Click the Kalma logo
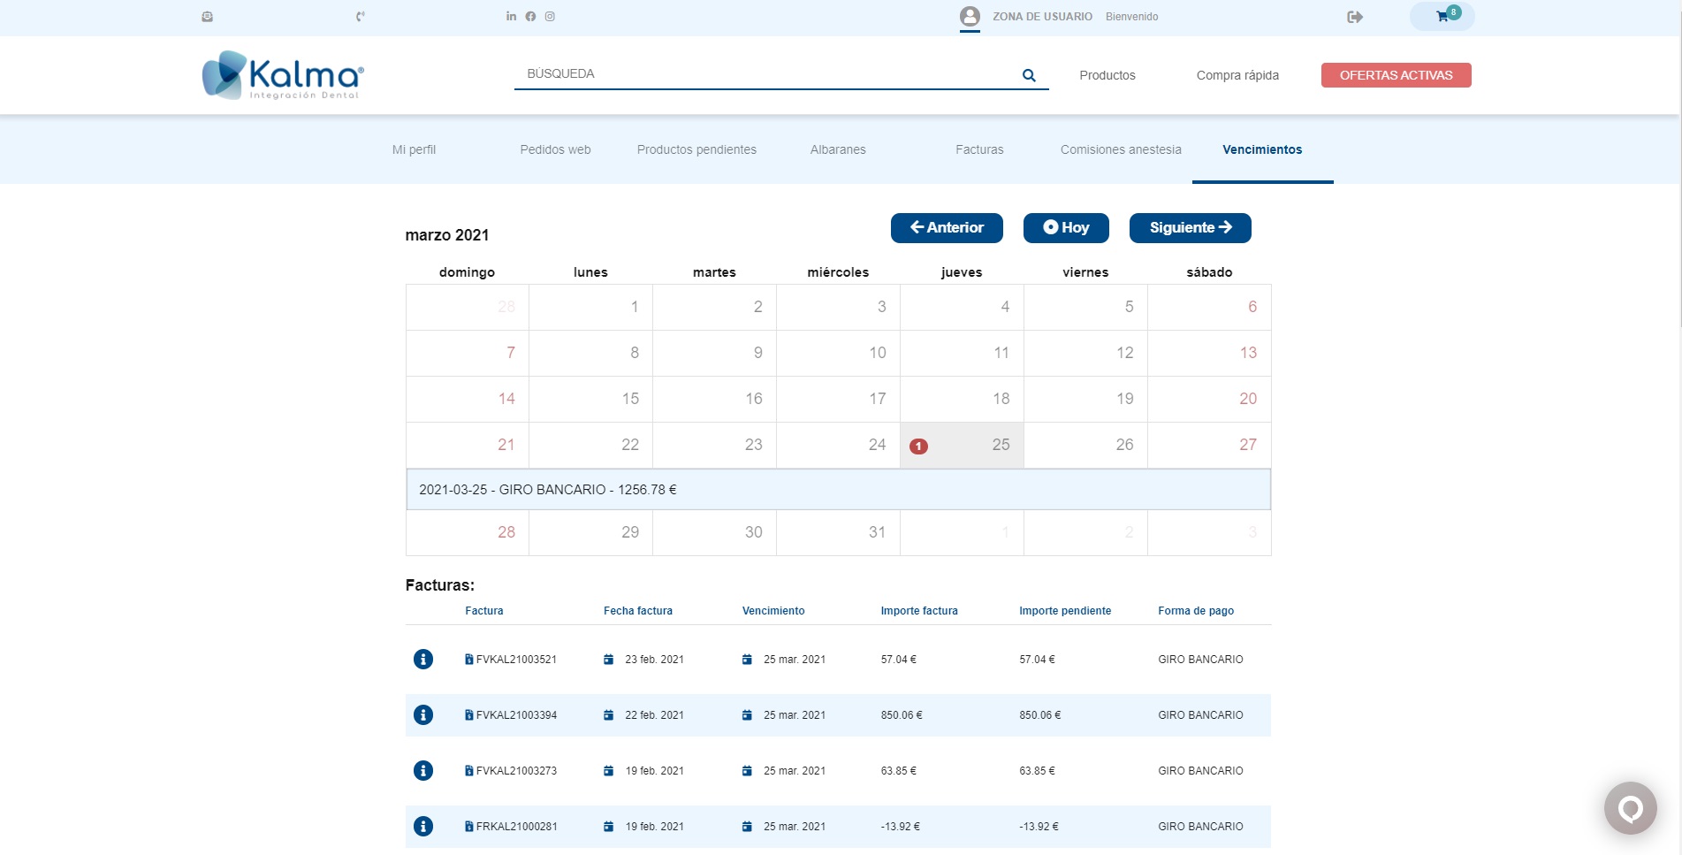Screen dimensions: 1682x855 tap(283, 75)
